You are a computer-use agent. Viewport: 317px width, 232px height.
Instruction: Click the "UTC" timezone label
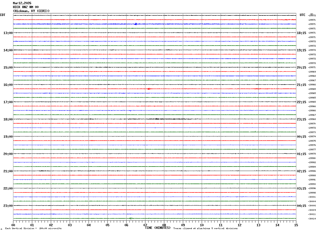[x=303, y=15]
